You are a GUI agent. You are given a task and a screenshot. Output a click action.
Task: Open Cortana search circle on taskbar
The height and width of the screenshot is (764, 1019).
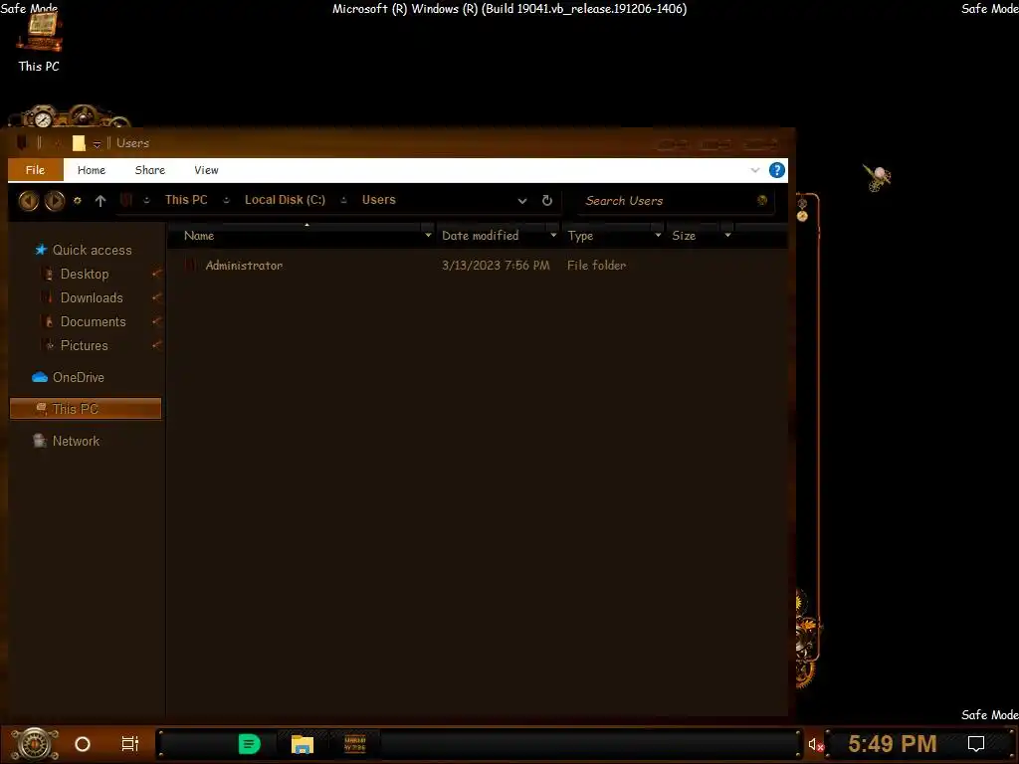(83, 744)
